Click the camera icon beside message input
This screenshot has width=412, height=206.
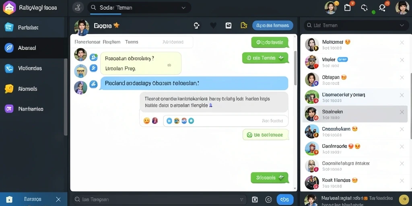tap(255, 200)
